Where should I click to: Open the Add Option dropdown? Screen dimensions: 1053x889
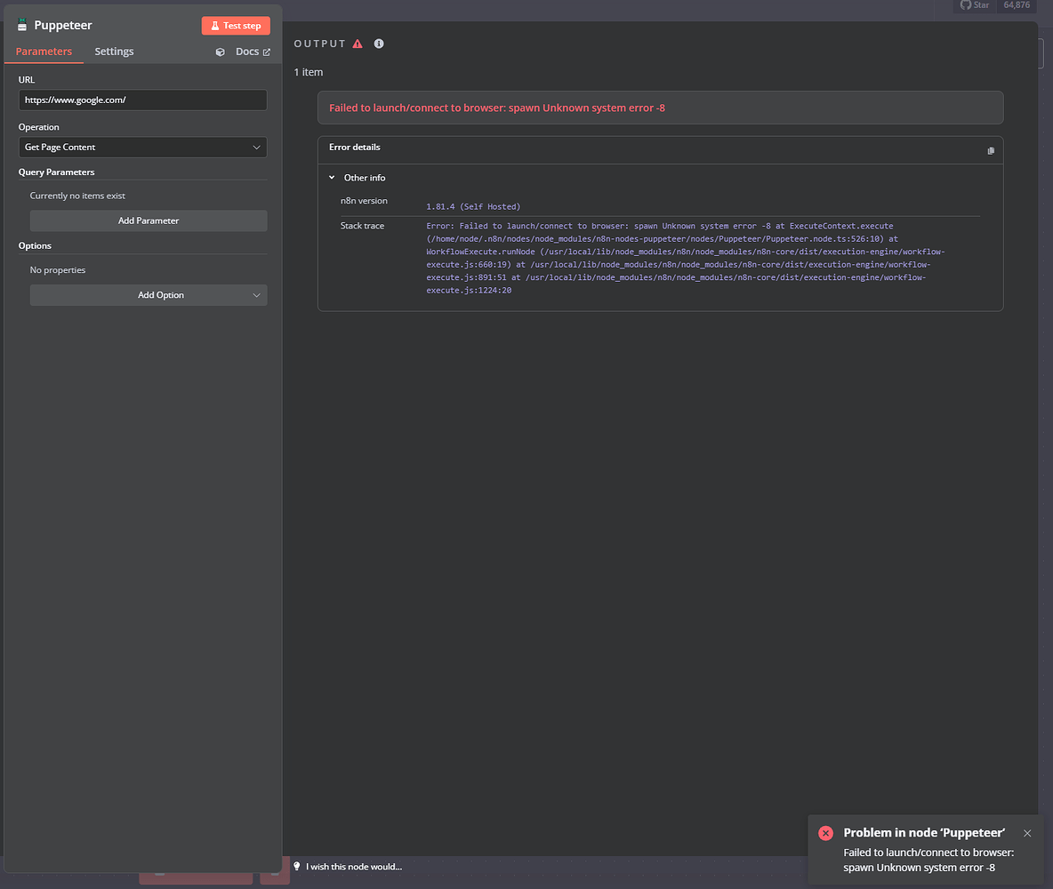click(x=148, y=294)
